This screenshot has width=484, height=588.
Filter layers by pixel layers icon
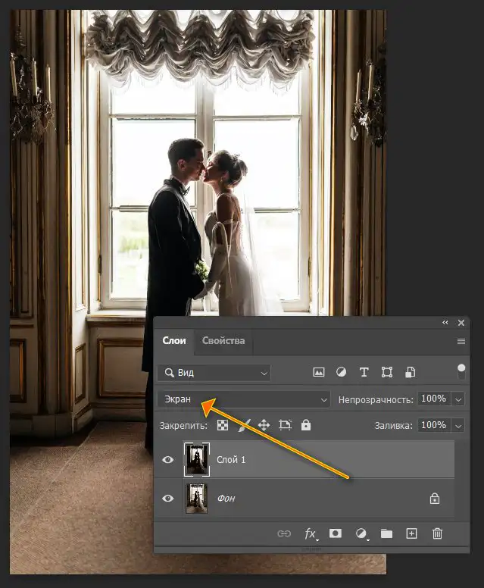318,372
